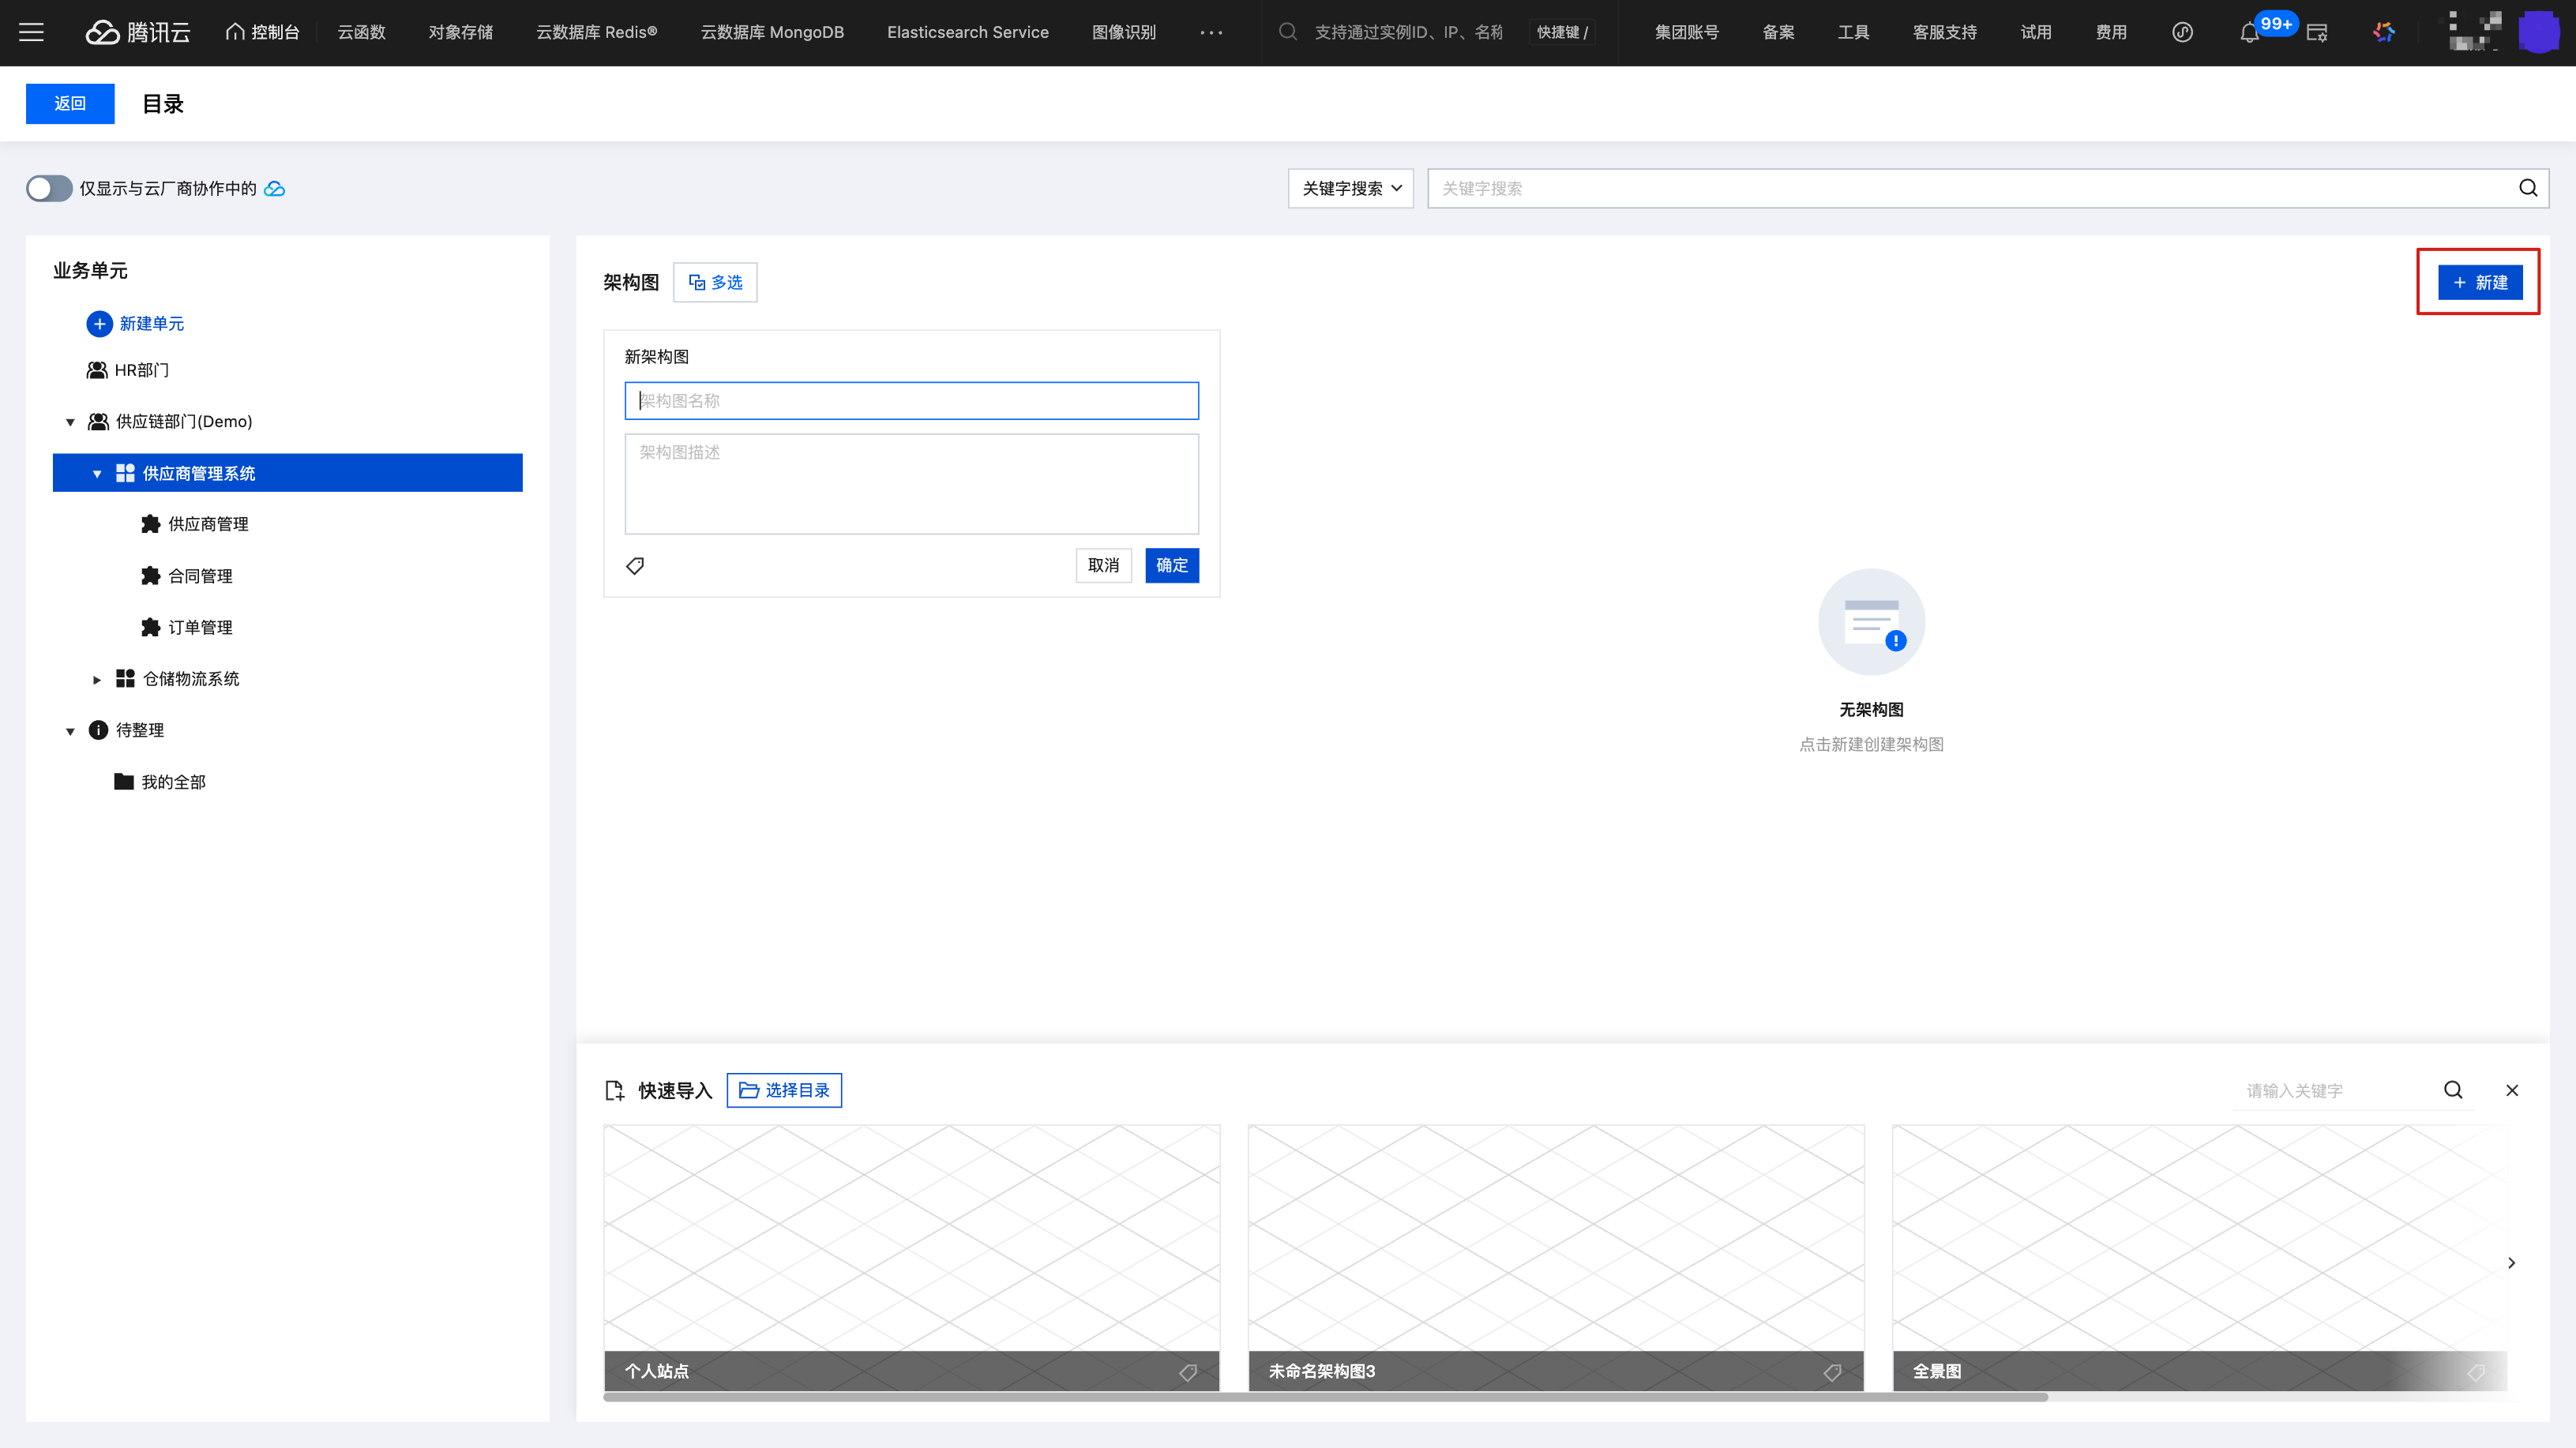Image resolution: width=2576 pixels, height=1448 pixels.
Task: Click the 架构图名称 input field
Action: tap(911, 400)
